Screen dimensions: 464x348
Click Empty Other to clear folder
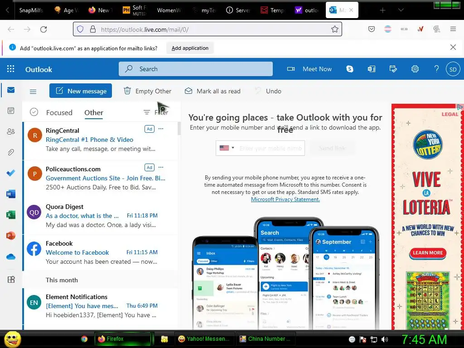click(147, 91)
